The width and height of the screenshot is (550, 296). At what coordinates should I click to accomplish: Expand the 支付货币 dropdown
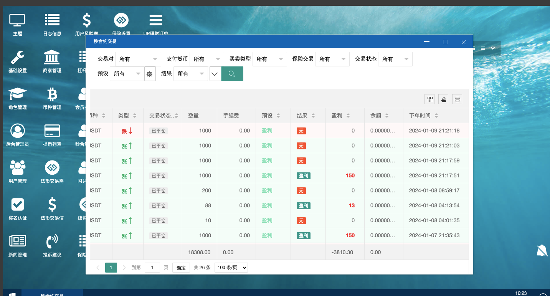click(206, 59)
